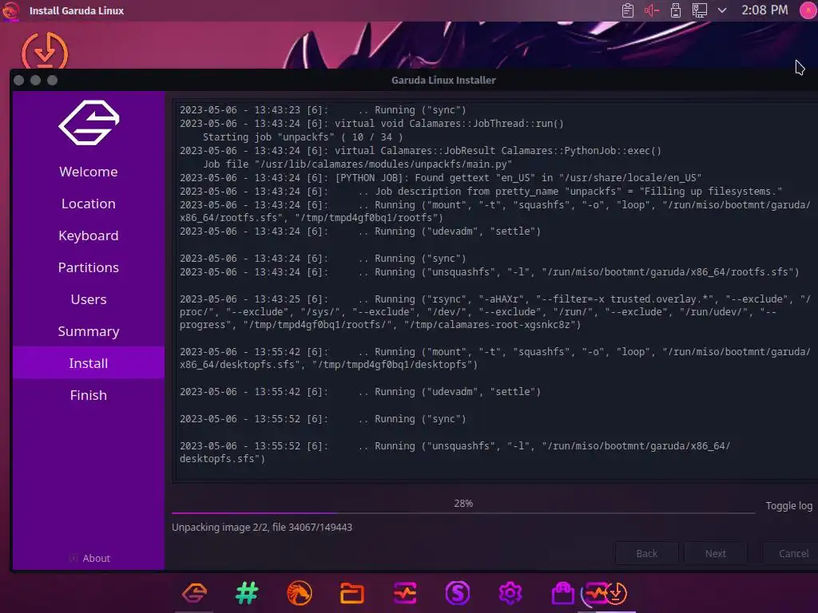
Task: Click the Welcome step in sidebar
Action: [89, 172]
